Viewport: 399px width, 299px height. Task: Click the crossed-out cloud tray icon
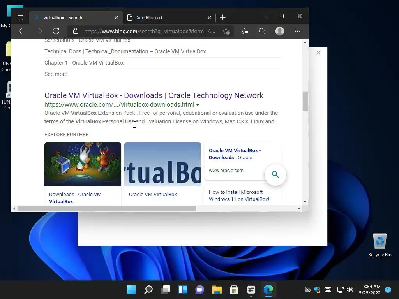(x=308, y=290)
